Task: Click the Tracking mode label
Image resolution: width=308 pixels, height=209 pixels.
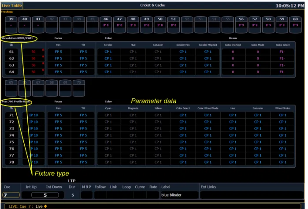Action: pyautogui.click(x=7, y=12)
